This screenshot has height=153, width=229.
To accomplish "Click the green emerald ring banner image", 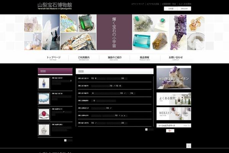I will coord(87,23).
